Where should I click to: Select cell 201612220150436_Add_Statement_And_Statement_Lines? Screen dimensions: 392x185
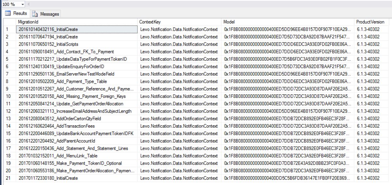(x=77, y=148)
